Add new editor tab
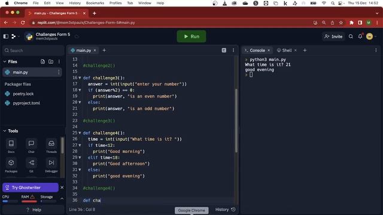 104,50
